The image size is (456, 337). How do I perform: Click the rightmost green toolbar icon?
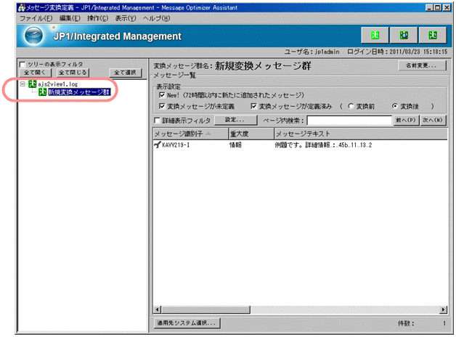[x=431, y=36]
